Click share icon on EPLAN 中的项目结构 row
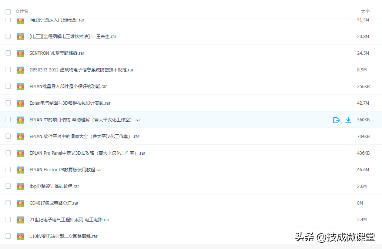Image resolution: width=382 pixels, height=249 pixels. [336, 120]
